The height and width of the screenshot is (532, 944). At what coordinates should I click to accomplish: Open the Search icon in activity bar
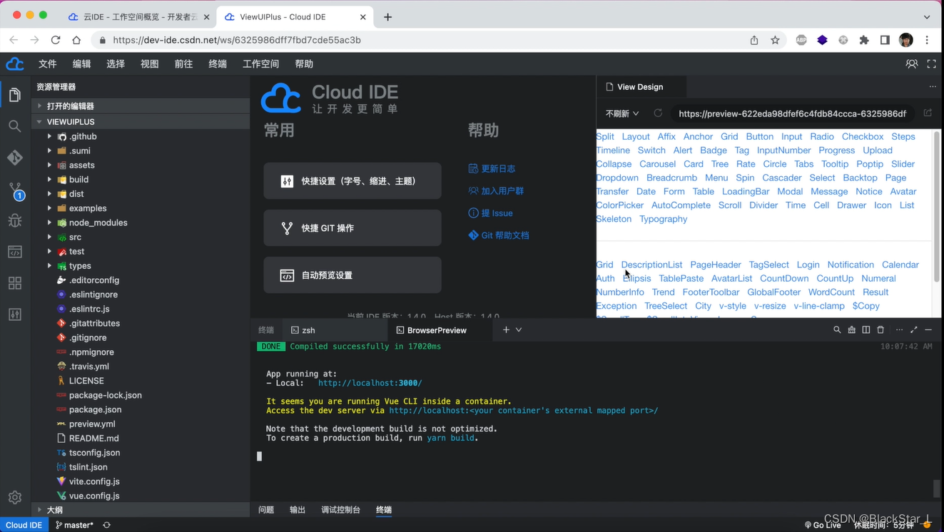pyautogui.click(x=15, y=126)
